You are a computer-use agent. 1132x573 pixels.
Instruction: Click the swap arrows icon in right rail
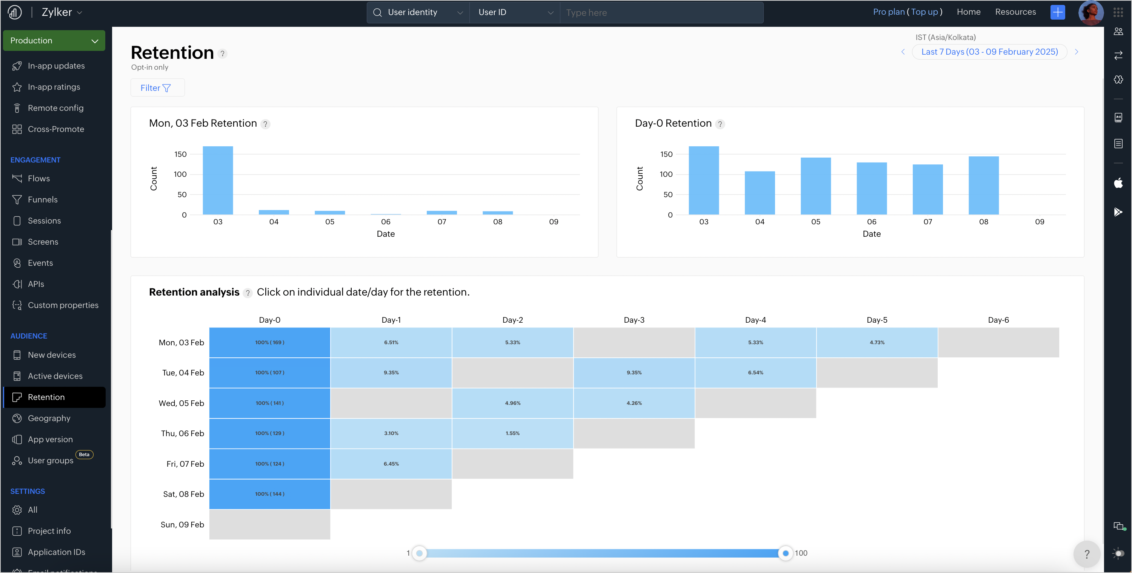pos(1118,55)
